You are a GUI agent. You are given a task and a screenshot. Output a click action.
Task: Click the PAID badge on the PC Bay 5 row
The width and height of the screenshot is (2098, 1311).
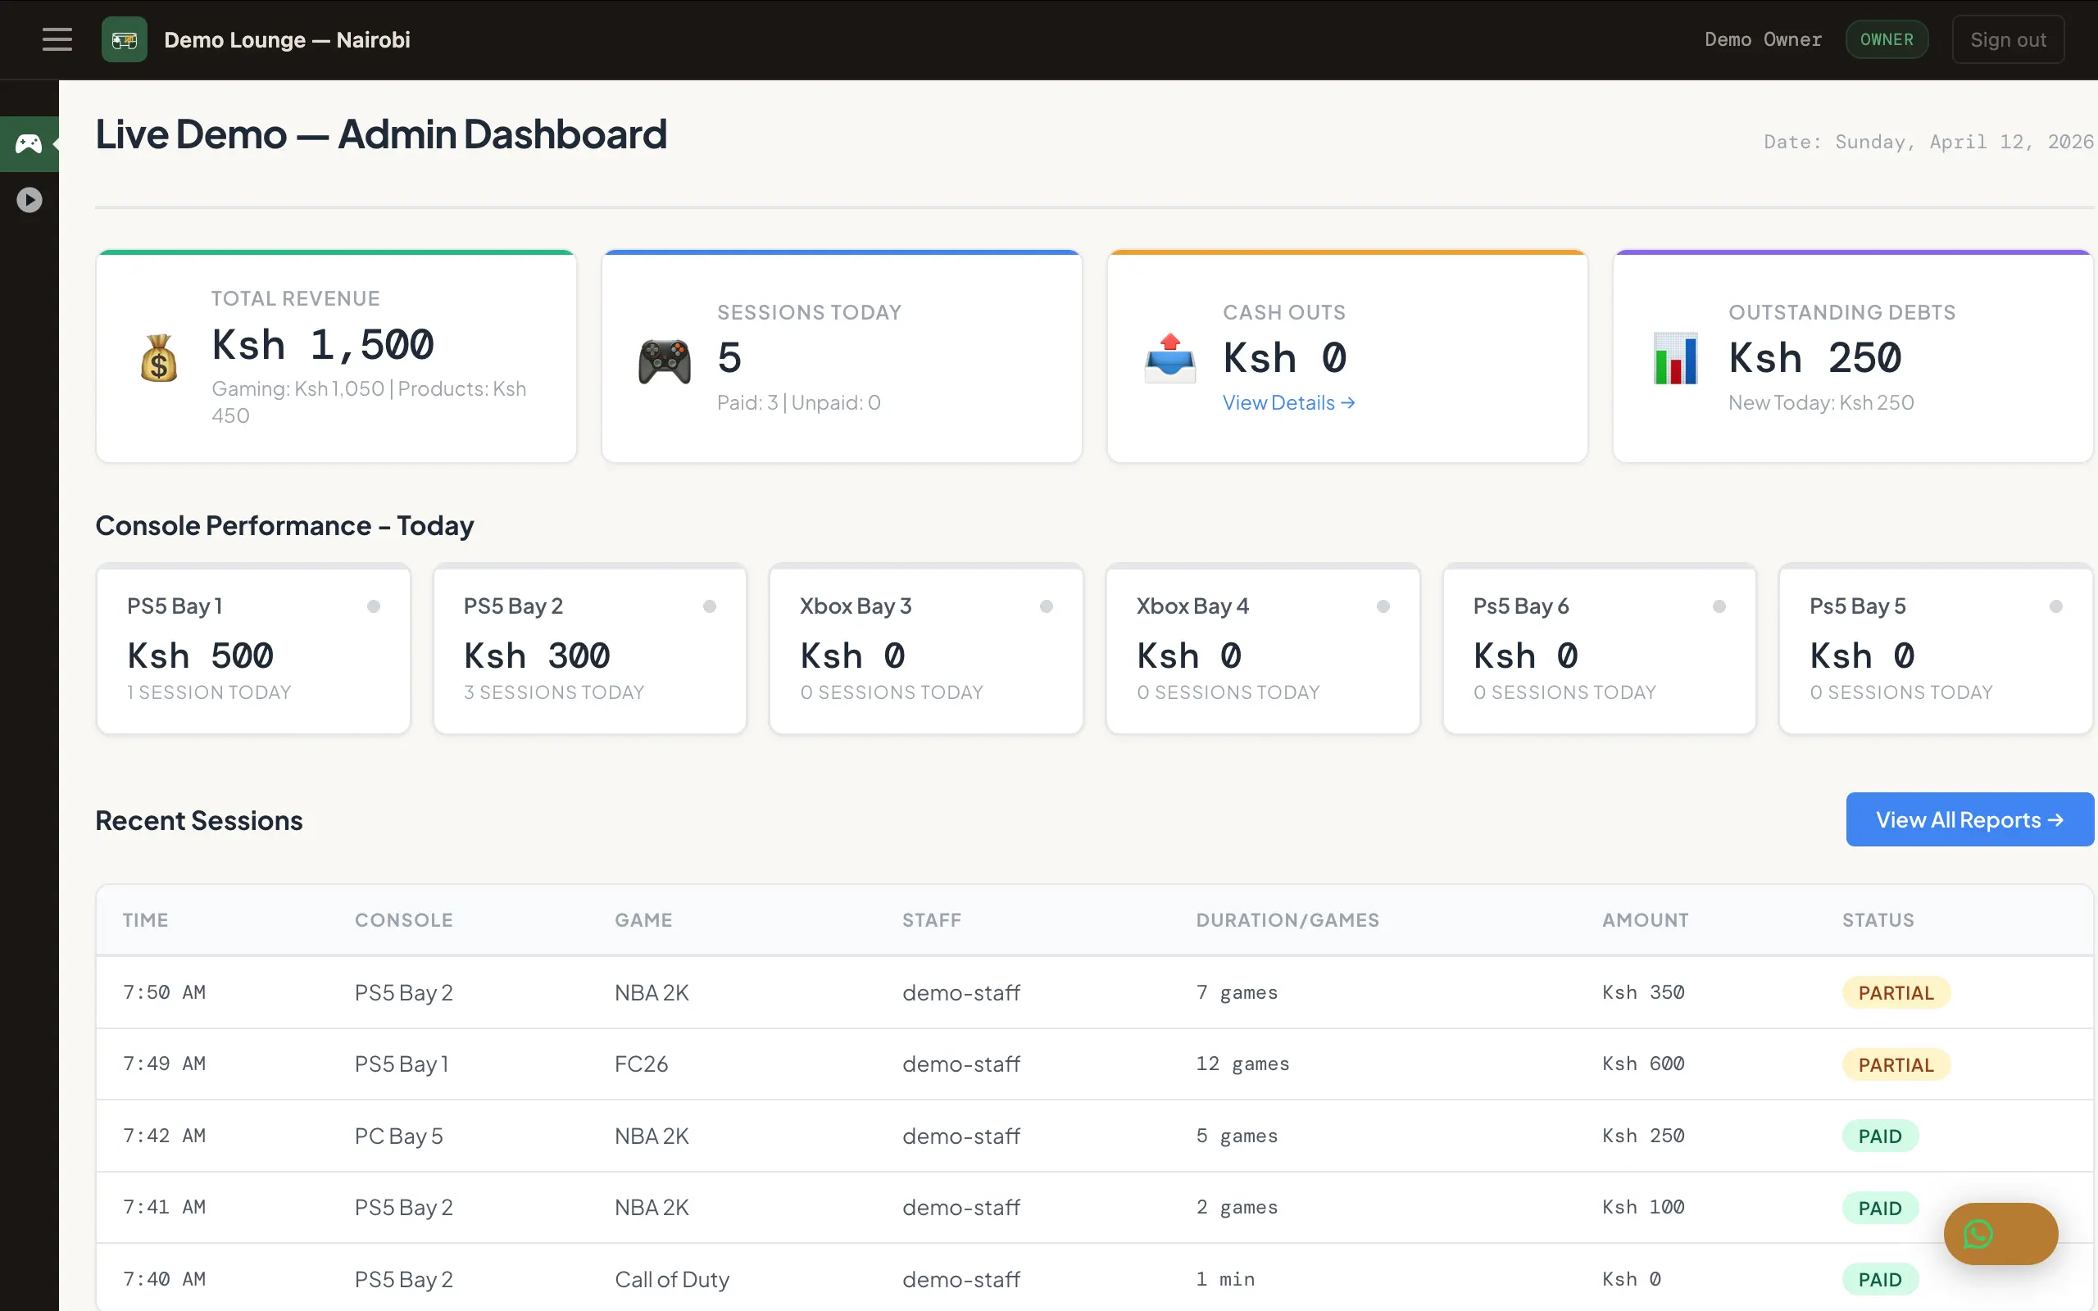[x=1879, y=1135]
